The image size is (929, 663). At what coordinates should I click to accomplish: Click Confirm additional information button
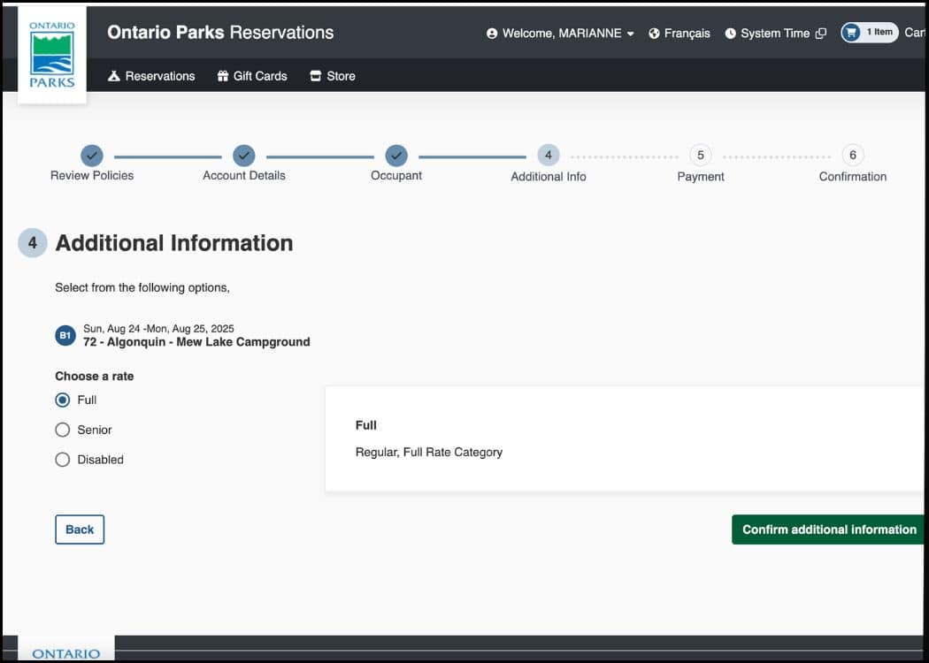point(830,530)
